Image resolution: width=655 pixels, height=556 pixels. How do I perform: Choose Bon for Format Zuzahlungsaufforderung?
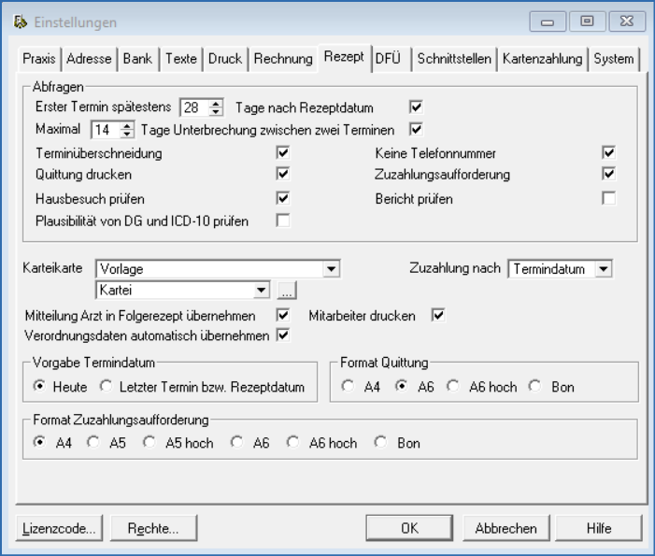[380, 442]
